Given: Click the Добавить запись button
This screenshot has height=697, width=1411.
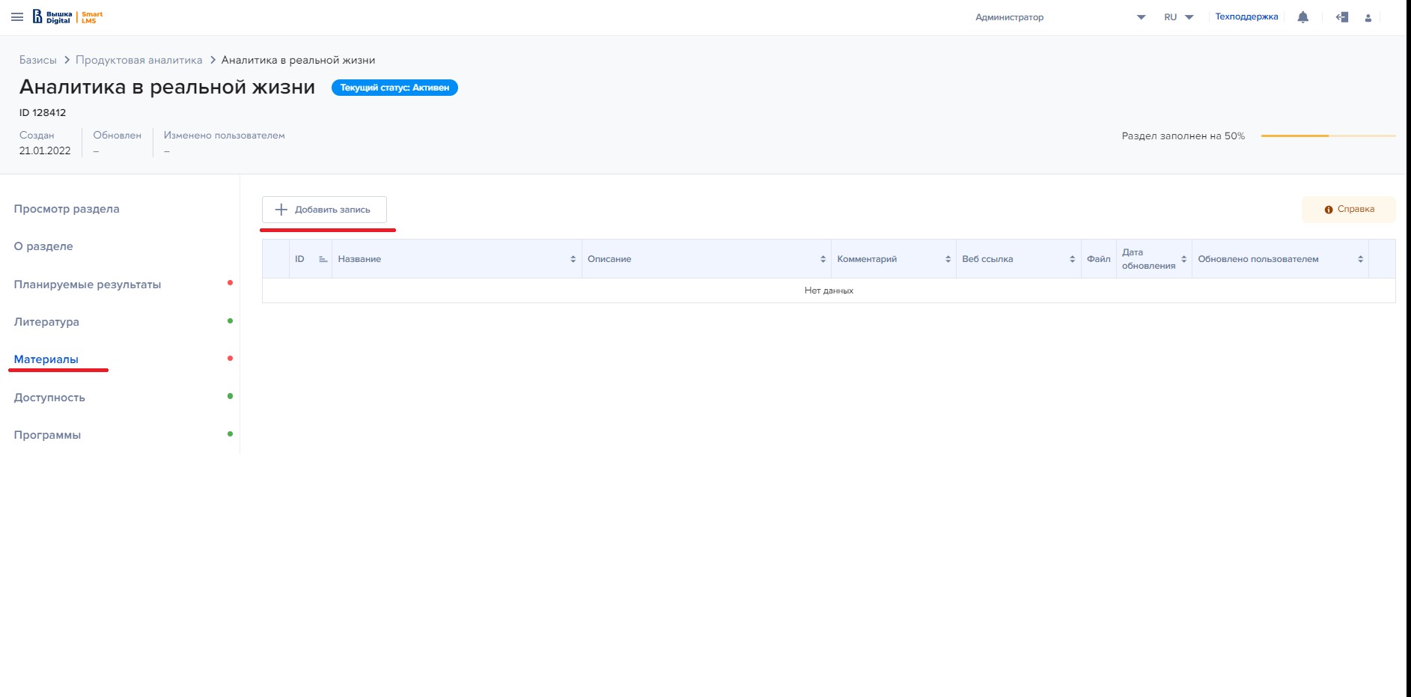Looking at the screenshot, I should [x=324, y=210].
